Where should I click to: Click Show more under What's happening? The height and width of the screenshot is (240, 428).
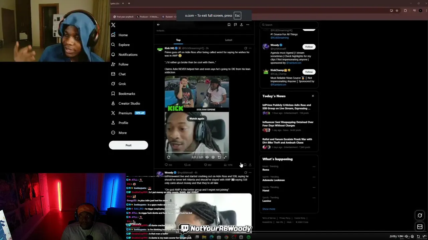pyautogui.click(x=269, y=209)
